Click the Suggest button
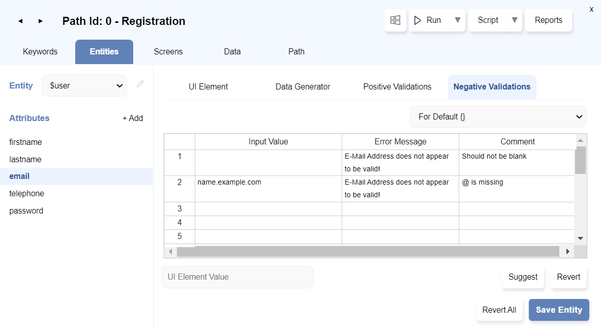The height and width of the screenshot is (330, 601). (523, 277)
